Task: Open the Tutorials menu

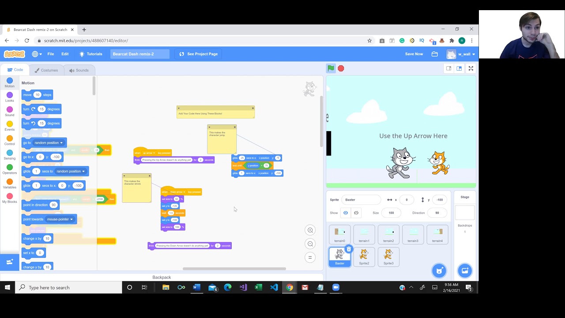Action: 90,54
